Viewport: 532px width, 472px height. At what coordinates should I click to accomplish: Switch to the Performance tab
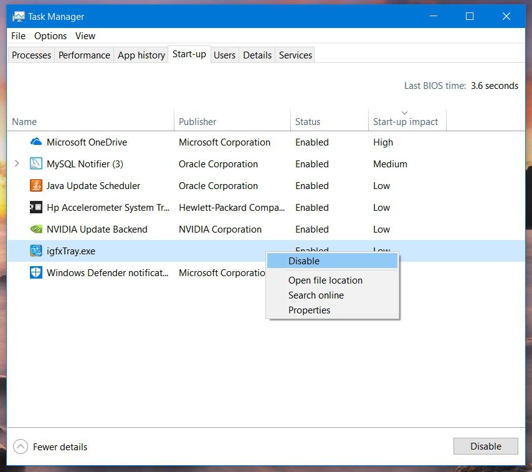click(x=84, y=55)
